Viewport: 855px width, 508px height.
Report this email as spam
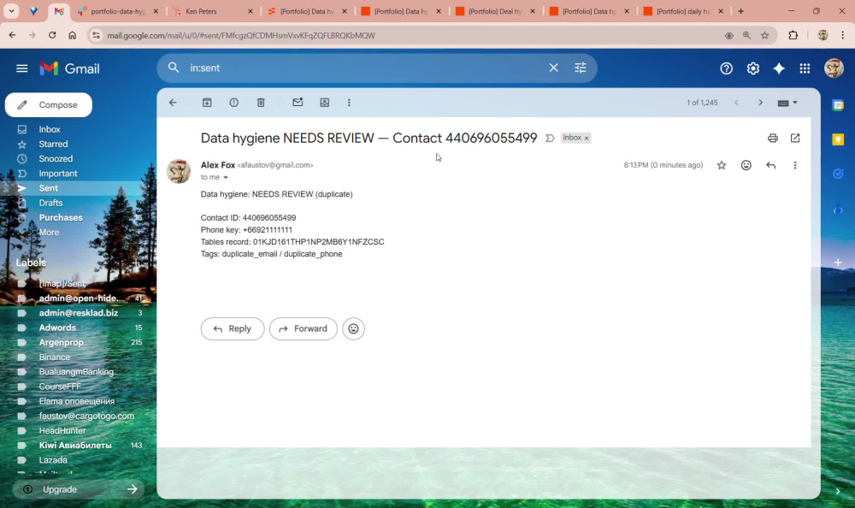pos(234,103)
